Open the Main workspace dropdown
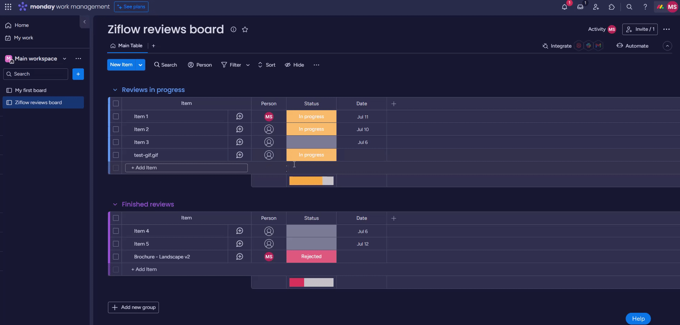 65,59
